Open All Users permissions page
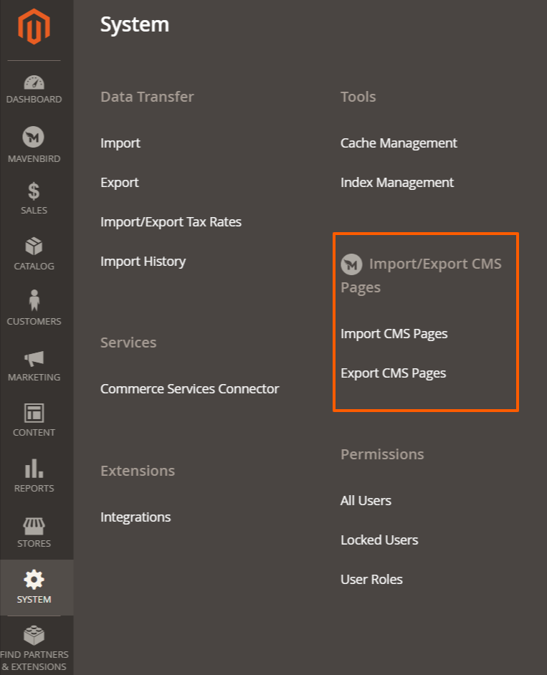547x675 pixels. pyautogui.click(x=366, y=501)
